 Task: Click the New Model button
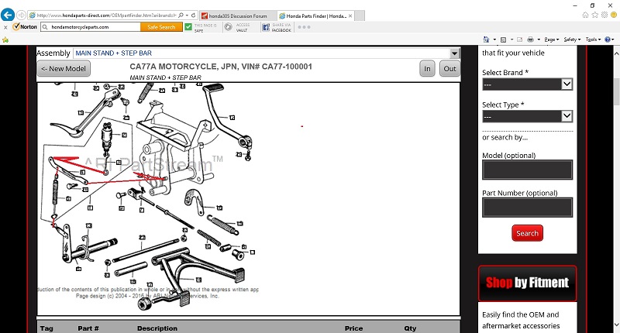click(x=64, y=69)
